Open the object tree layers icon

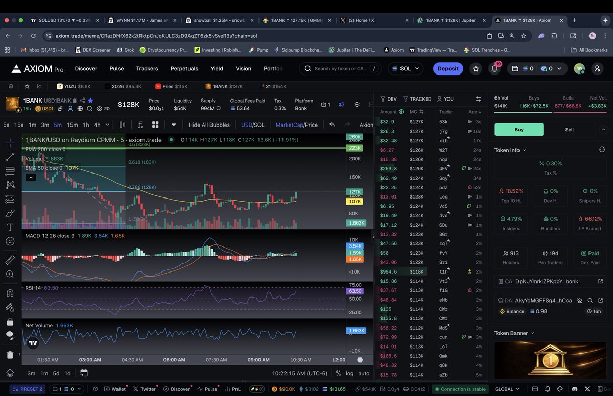click(10, 374)
